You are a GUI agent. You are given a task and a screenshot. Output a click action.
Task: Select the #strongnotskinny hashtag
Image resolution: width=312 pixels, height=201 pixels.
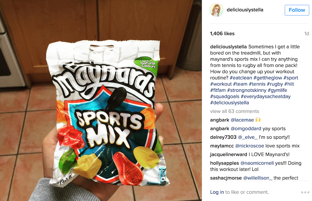click(246, 90)
